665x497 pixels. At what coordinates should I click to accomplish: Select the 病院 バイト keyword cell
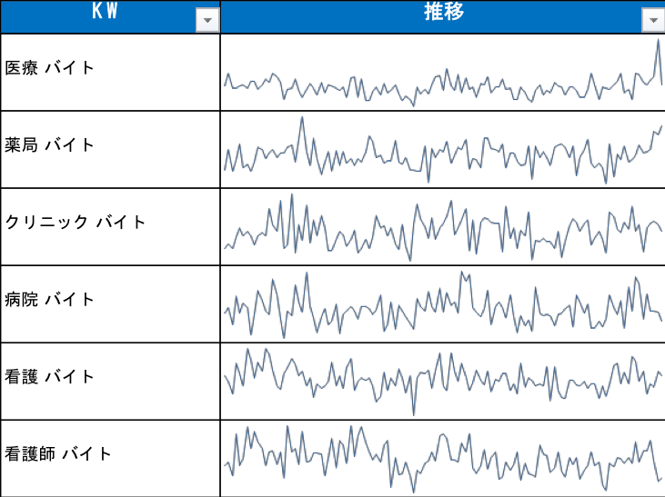tap(50, 300)
